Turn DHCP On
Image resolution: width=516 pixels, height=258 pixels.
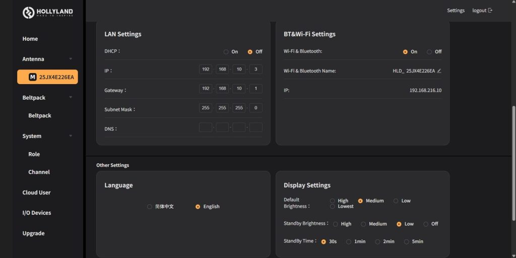click(x=226, y=52)
